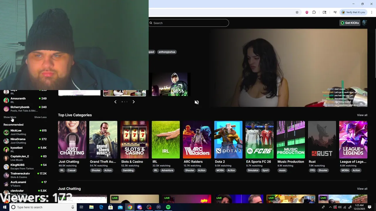Click the Simulator tag under EA Sports FC 26
The image size is (376, 211).
pyautogui.click(x=253, y=170)
